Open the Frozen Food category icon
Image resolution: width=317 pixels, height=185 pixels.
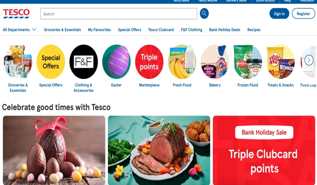tap(248, 62)
